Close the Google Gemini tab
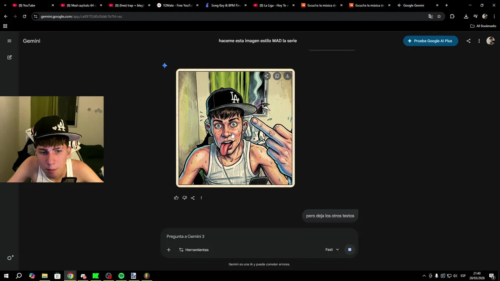This screenshot has height=281, width=500. [437, 5]
